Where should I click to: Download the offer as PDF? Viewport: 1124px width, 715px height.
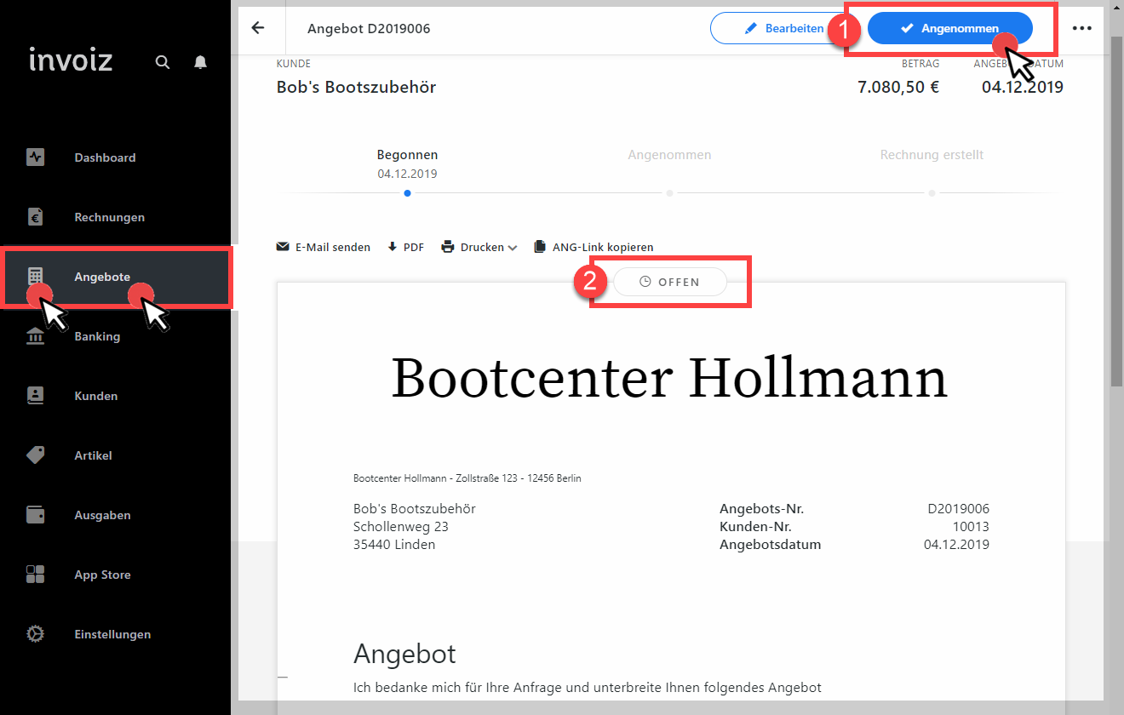pos(405,248)
